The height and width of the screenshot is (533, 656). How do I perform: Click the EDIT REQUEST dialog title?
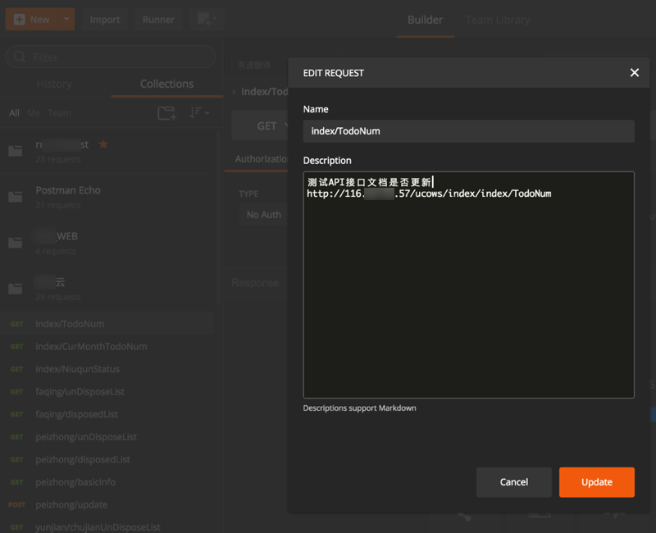tap(334, 73)
